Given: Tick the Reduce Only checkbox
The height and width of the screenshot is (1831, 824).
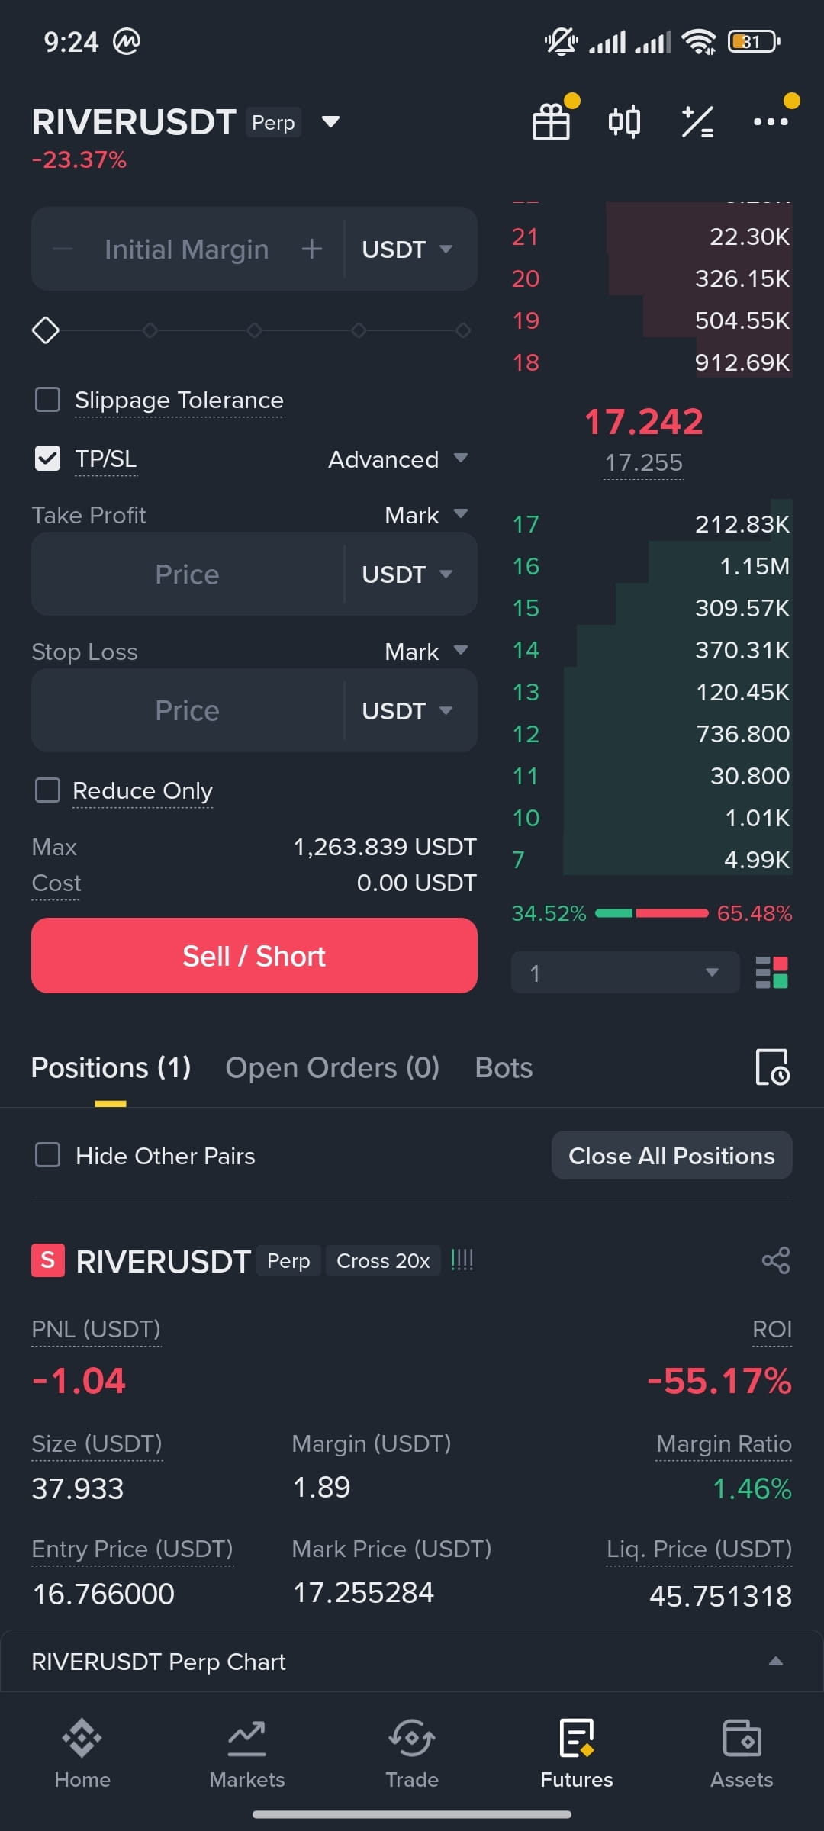Looking at the screenshot, I should 48,790.
